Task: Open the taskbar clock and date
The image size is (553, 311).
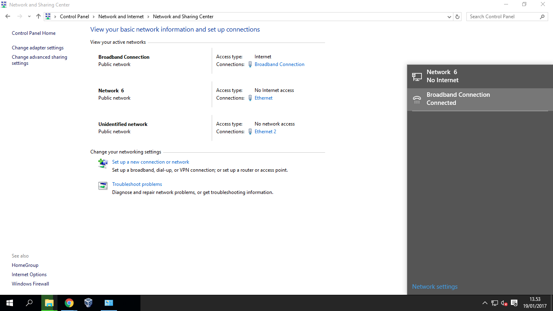Action: (535, 303)
